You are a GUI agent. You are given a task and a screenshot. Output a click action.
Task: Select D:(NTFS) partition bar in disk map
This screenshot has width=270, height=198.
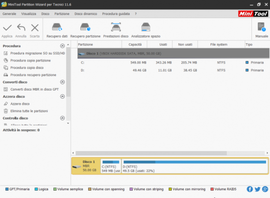click(195, 166)
